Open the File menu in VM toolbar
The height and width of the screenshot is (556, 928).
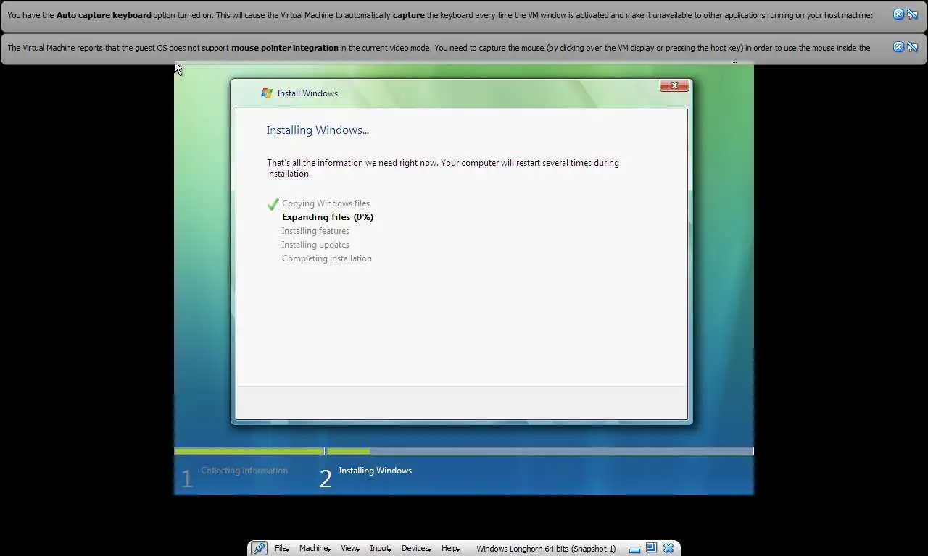coord(281,548)
